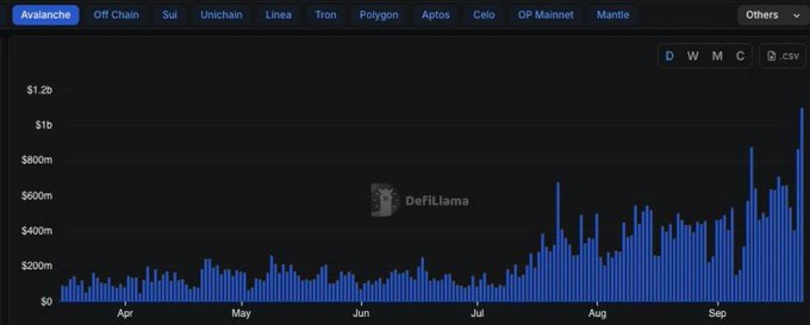Set chart grouping to cumulative (C)
The height and width of the screenshot is (325, 810).
[740, 57]
